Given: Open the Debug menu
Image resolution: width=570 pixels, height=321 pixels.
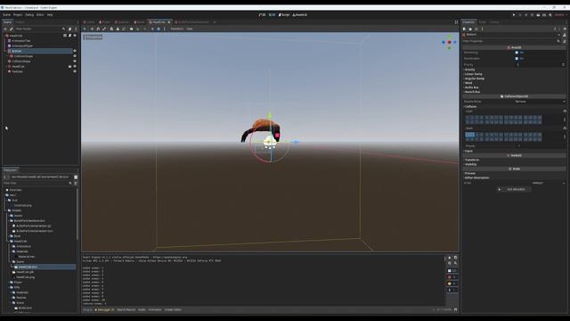Looking at the screenshot, I should [29, 15].
